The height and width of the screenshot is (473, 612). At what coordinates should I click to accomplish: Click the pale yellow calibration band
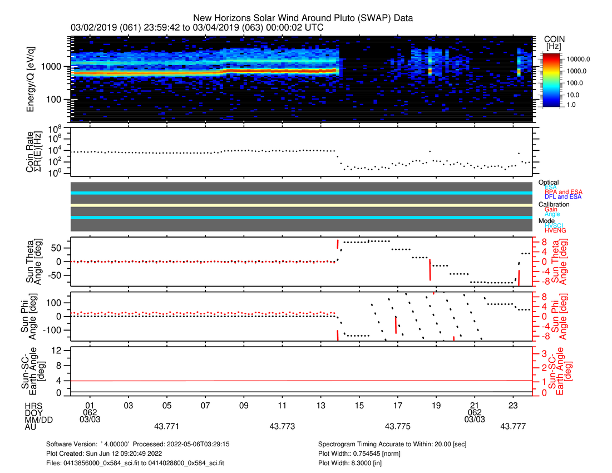302,205
